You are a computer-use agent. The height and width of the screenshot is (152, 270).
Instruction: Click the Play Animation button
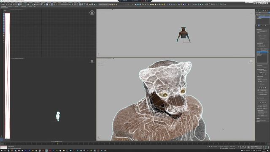click(242, 147)
